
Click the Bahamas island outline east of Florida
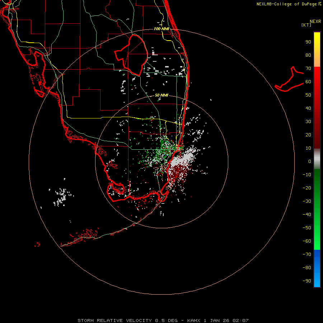(289, 79)
